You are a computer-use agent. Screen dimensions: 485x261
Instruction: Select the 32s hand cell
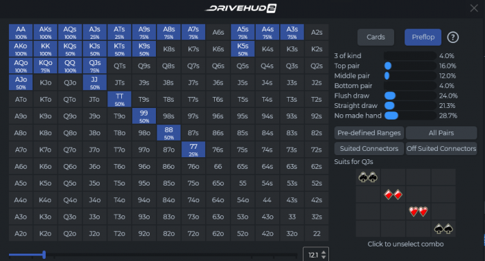pos(317,217)
